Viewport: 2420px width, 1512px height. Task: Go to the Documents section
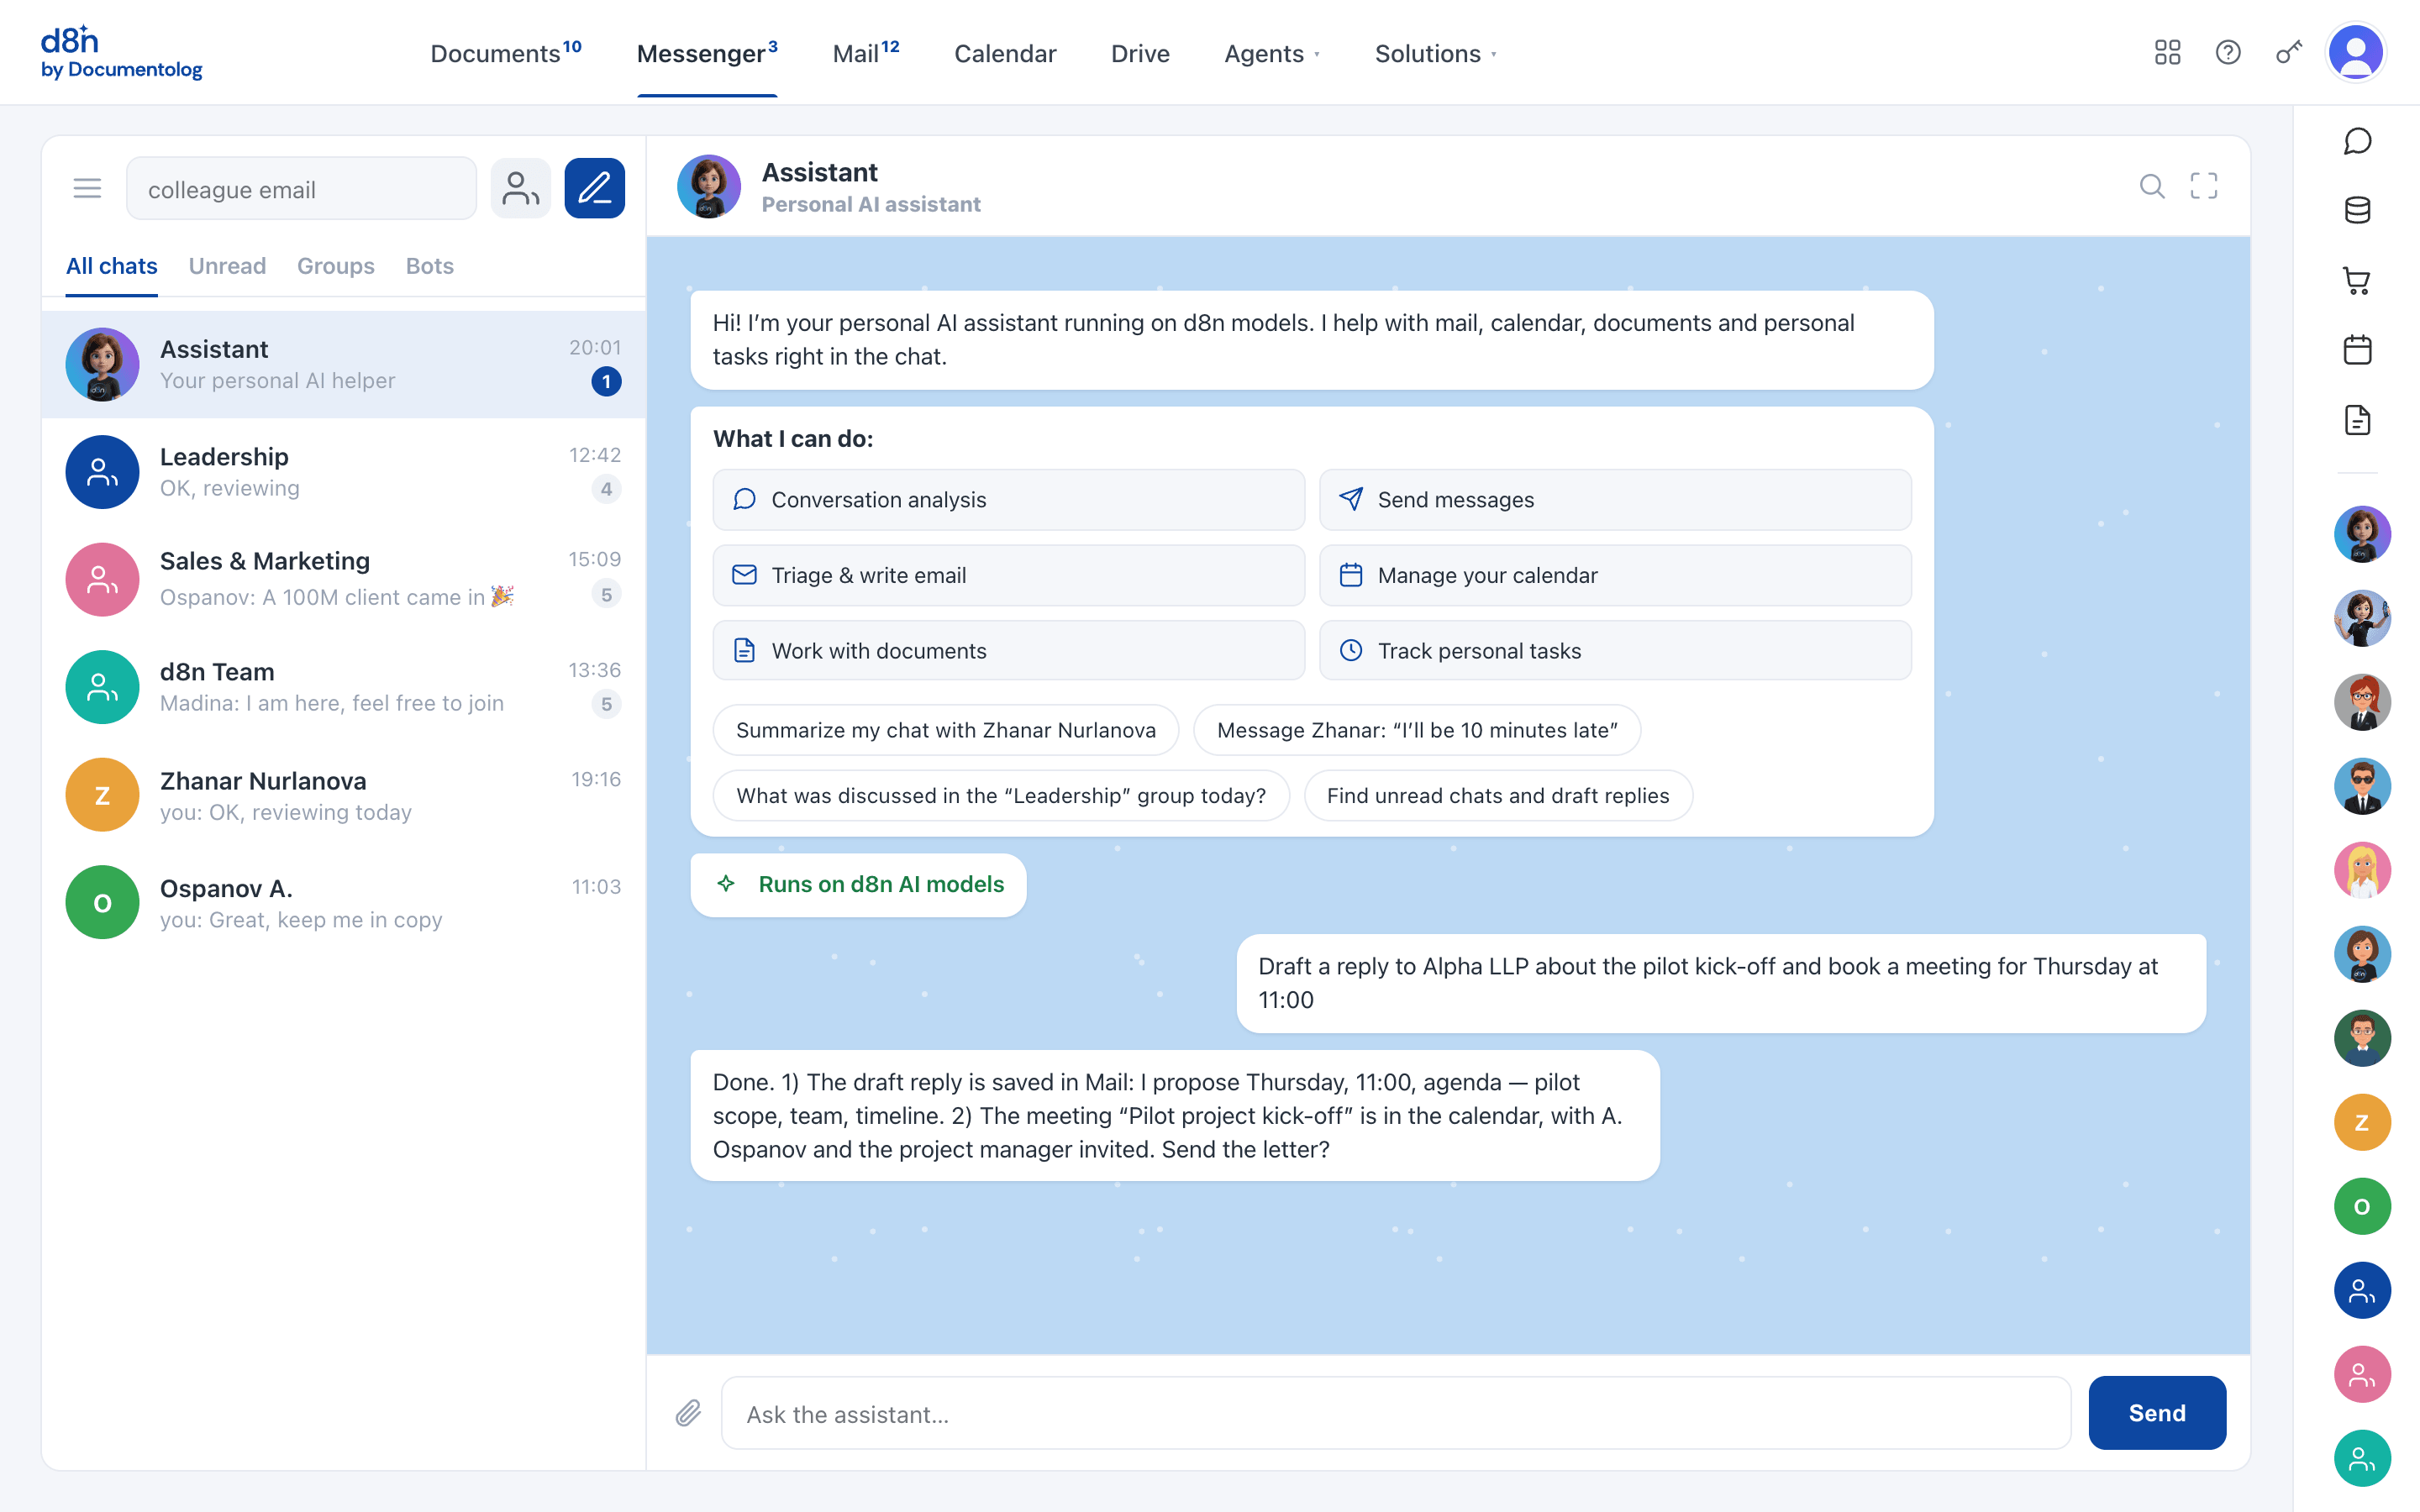(x=506, y=53)
